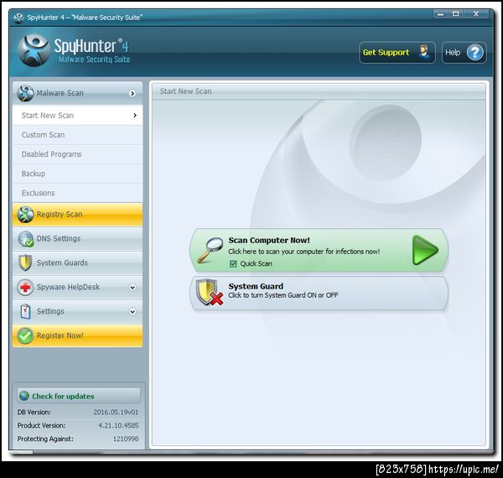Image resolution: width=503 pixels, height=478 pixels.
Task: Click the blue question mark Help icon
Action: click(474, 52)
